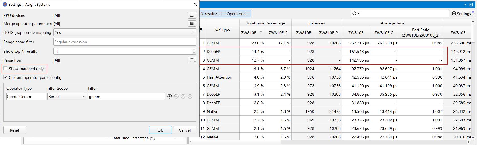
Task: Close the Settings dialog with X
Action: 195,4
